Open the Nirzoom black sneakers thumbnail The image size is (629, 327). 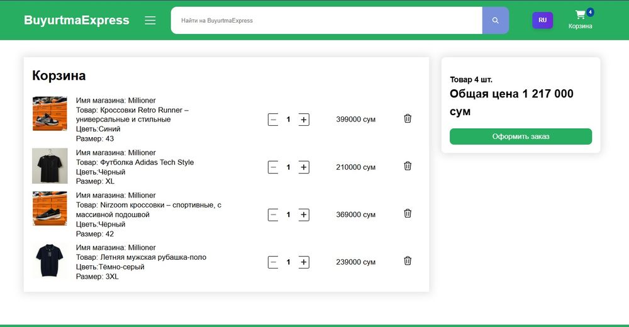pos(50,208)
